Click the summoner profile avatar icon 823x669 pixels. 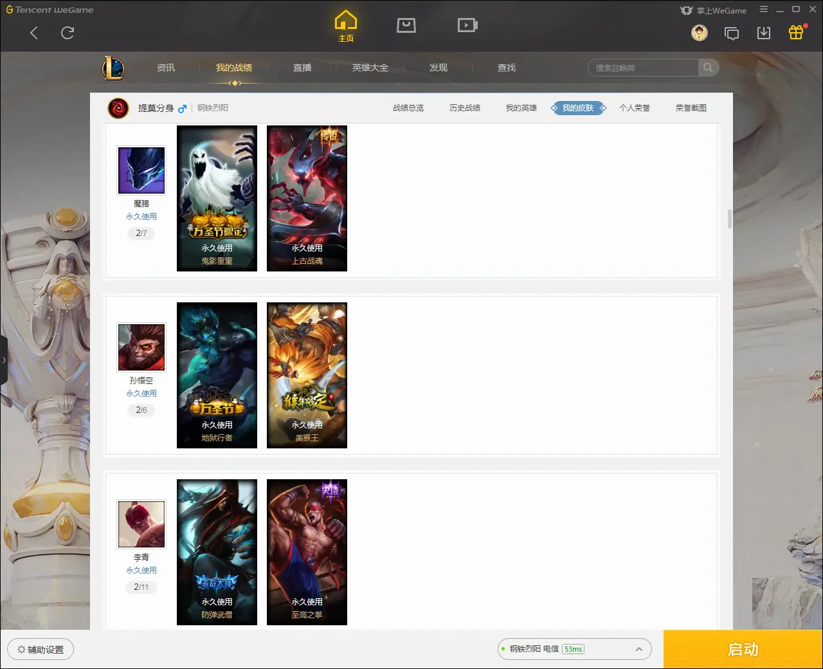(118, 108)
